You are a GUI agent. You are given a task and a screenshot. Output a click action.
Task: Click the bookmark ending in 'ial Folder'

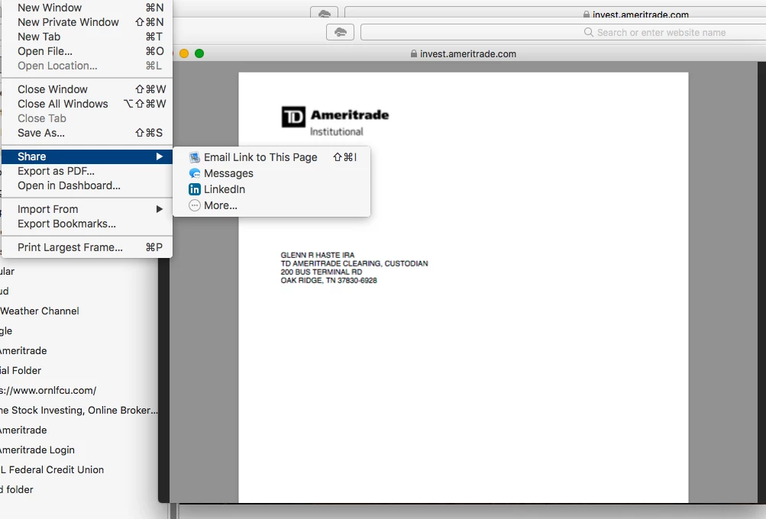(x=21, y=371)
